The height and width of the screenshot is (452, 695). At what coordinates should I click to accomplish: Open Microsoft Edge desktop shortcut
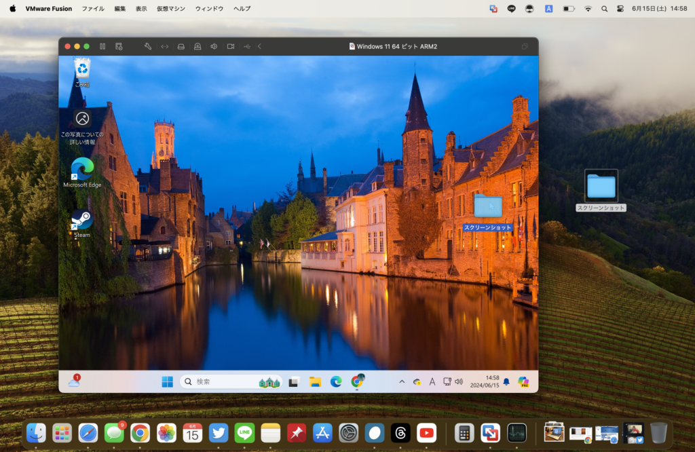[x=82, y=172]
